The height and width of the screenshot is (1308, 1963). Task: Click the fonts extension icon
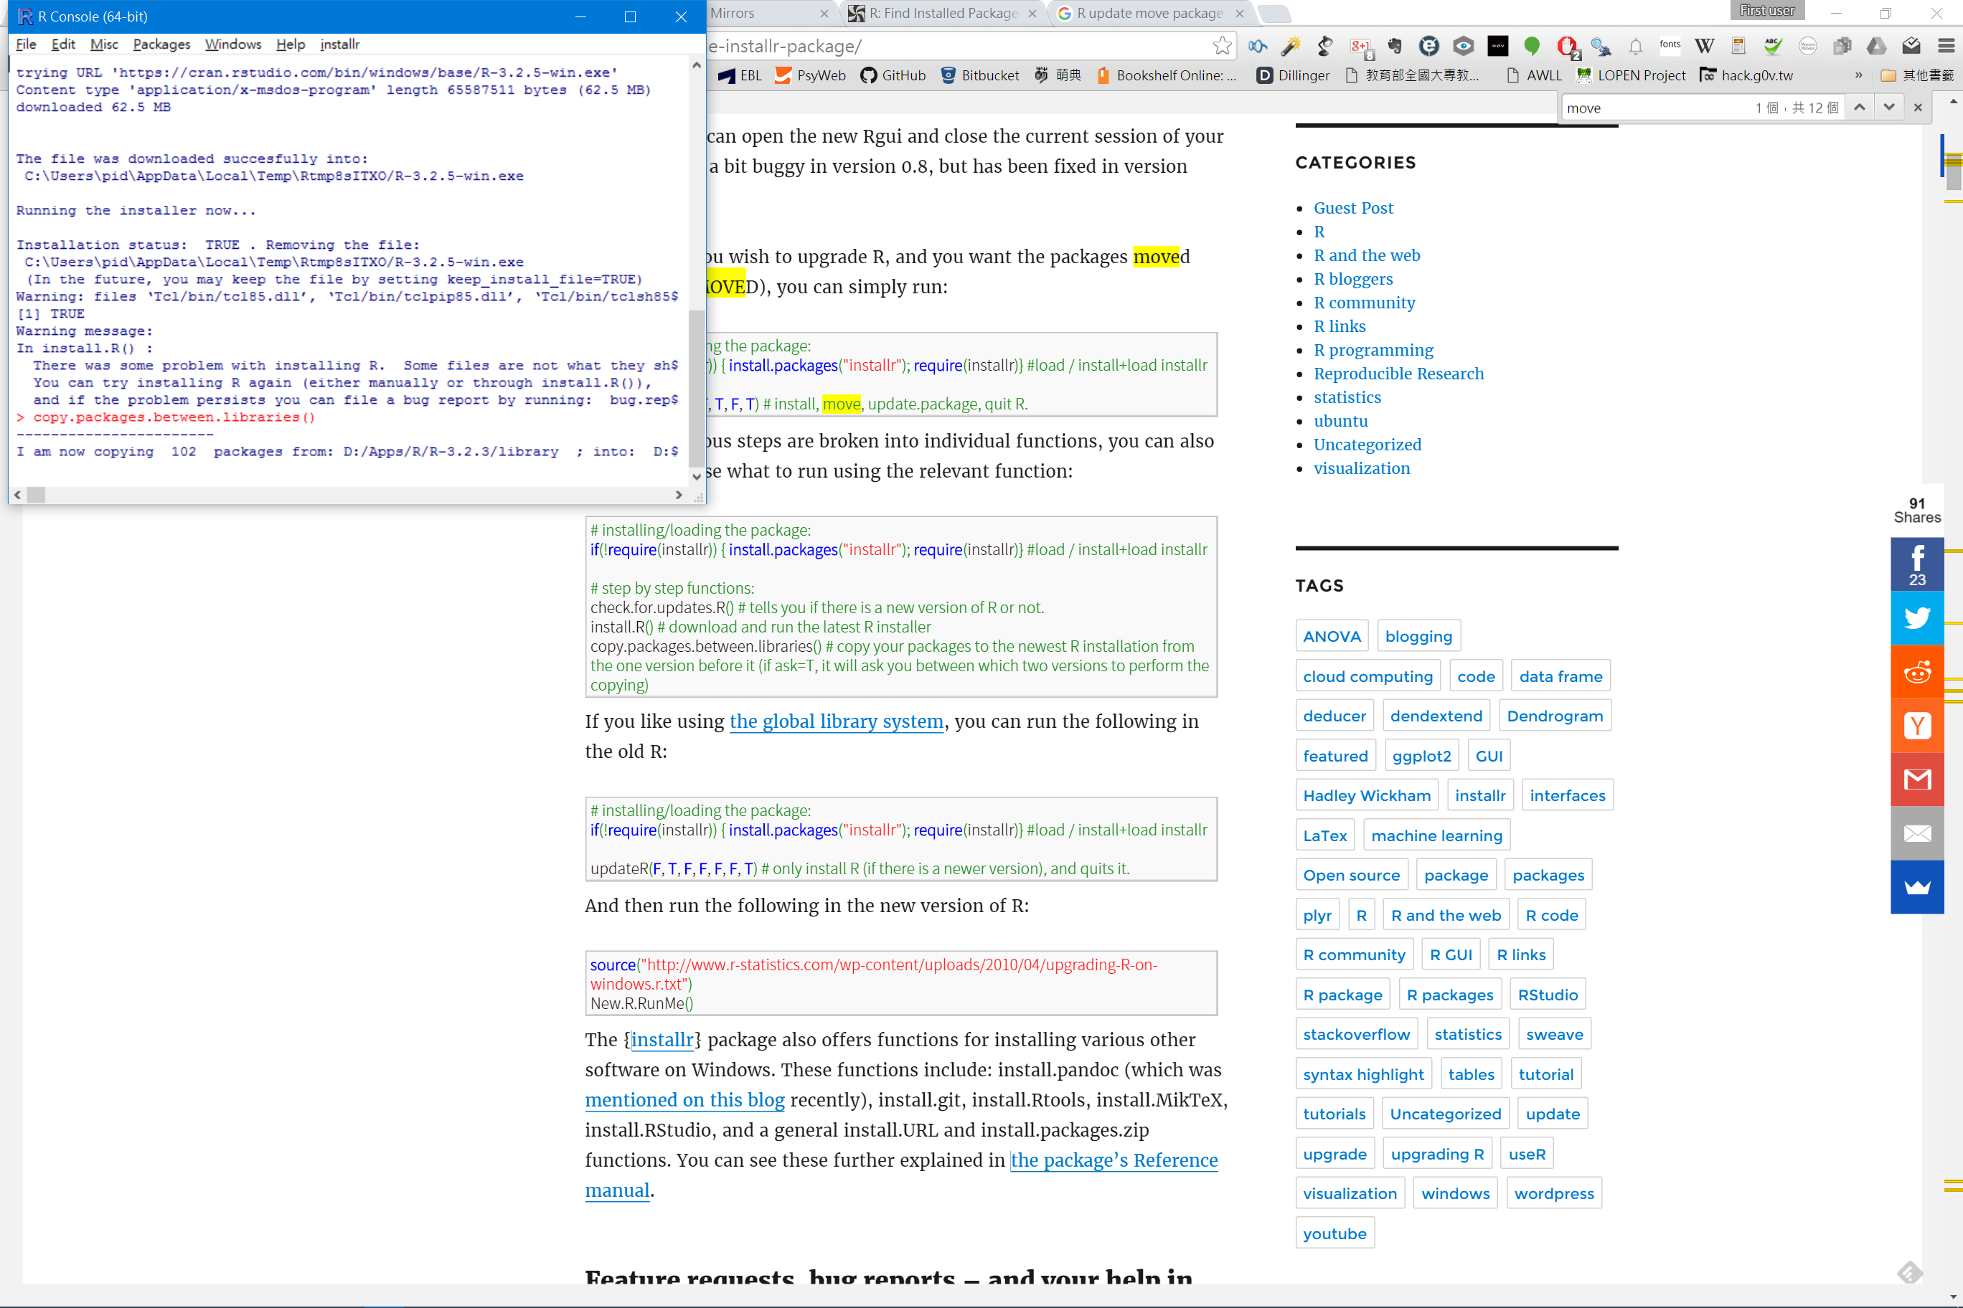1670,46
